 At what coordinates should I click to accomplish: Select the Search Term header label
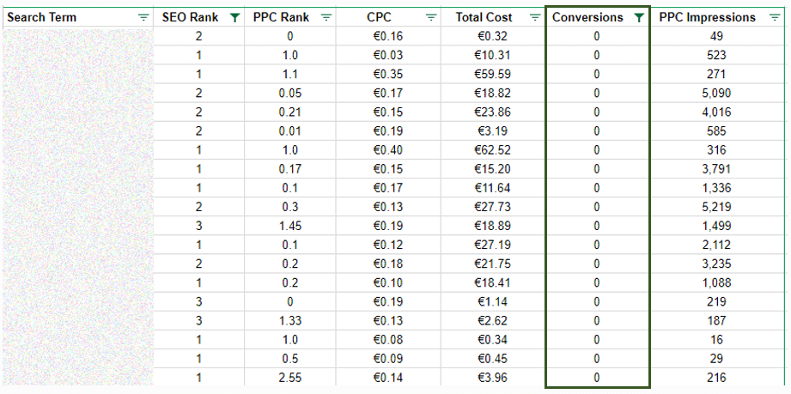42,17
